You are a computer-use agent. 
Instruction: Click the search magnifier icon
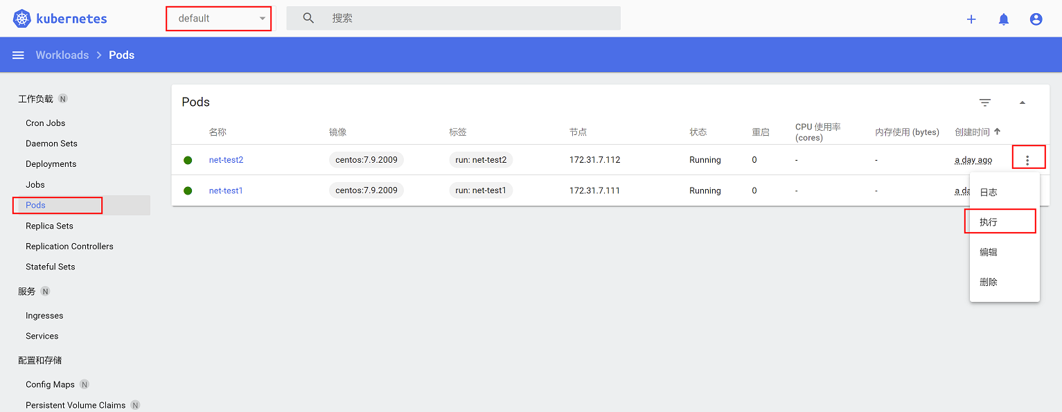[309, 19]
